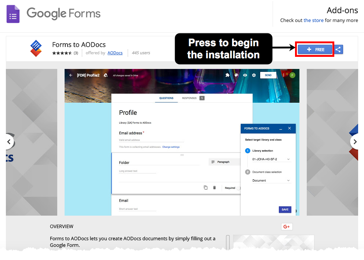Click the overview description scrollbar
Screen dimensions: 364x260
coord(228,242)
